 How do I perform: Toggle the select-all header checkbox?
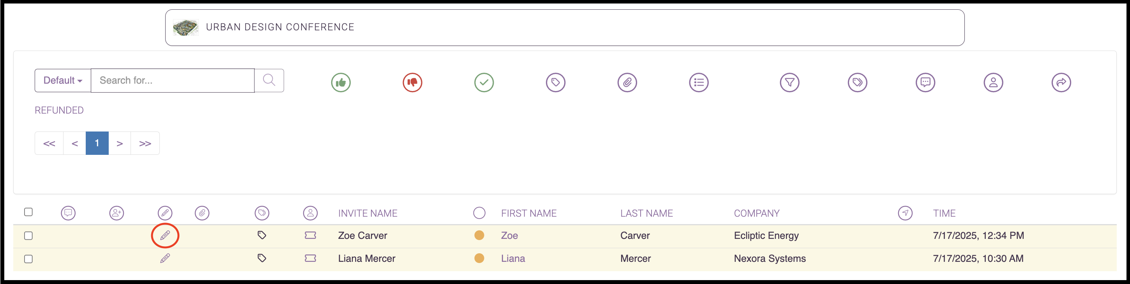coord(28,212)
